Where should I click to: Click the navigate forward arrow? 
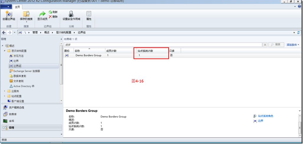10,33
